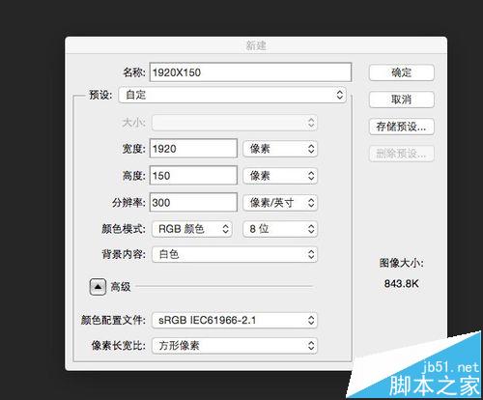The width and height of the screenshot is (483, 400).
Task: Open the 预设 dropdown showing 自定
Action: [233, 95]
